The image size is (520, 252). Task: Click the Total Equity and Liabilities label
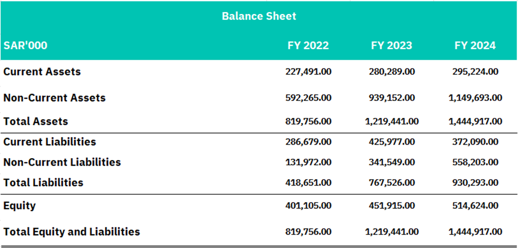point(72,231)
